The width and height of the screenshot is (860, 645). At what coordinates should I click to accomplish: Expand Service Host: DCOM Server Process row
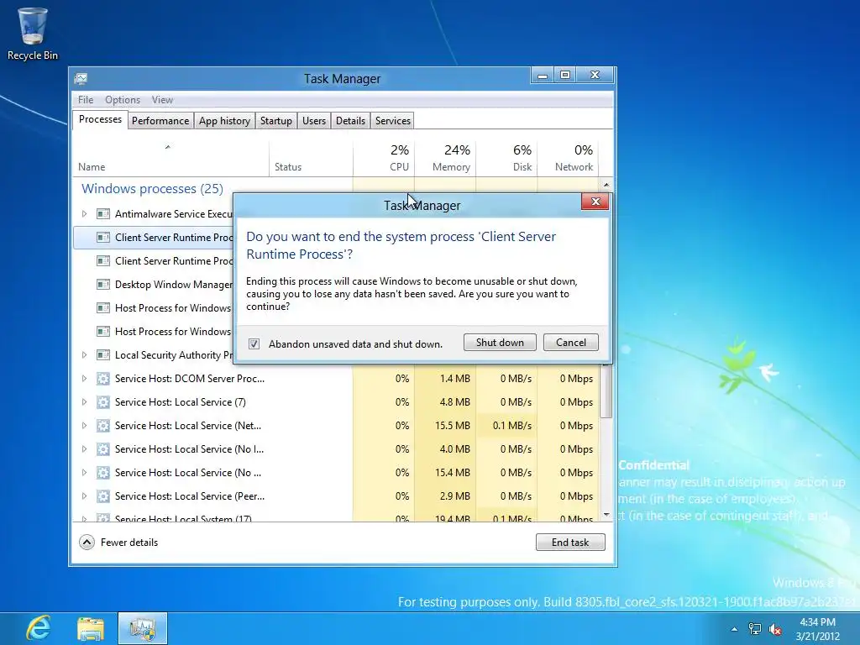click(x=85, y=379)
